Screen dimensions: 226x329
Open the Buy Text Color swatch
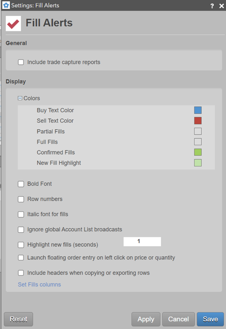(198, 110)
